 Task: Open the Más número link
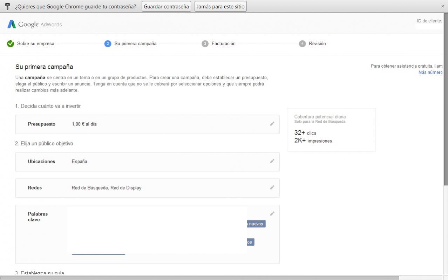430,73
